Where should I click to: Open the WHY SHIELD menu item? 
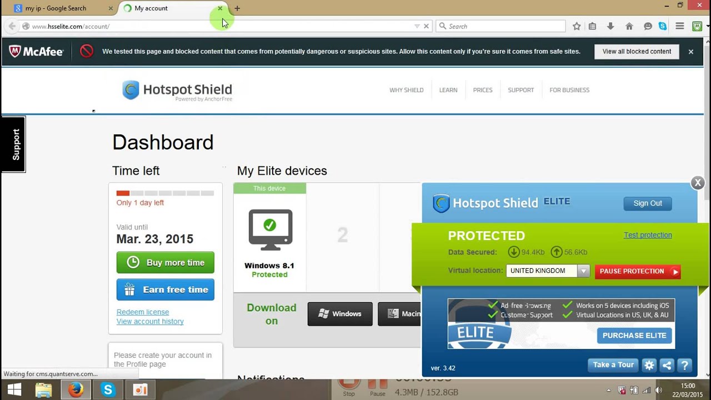pos(407,90)
